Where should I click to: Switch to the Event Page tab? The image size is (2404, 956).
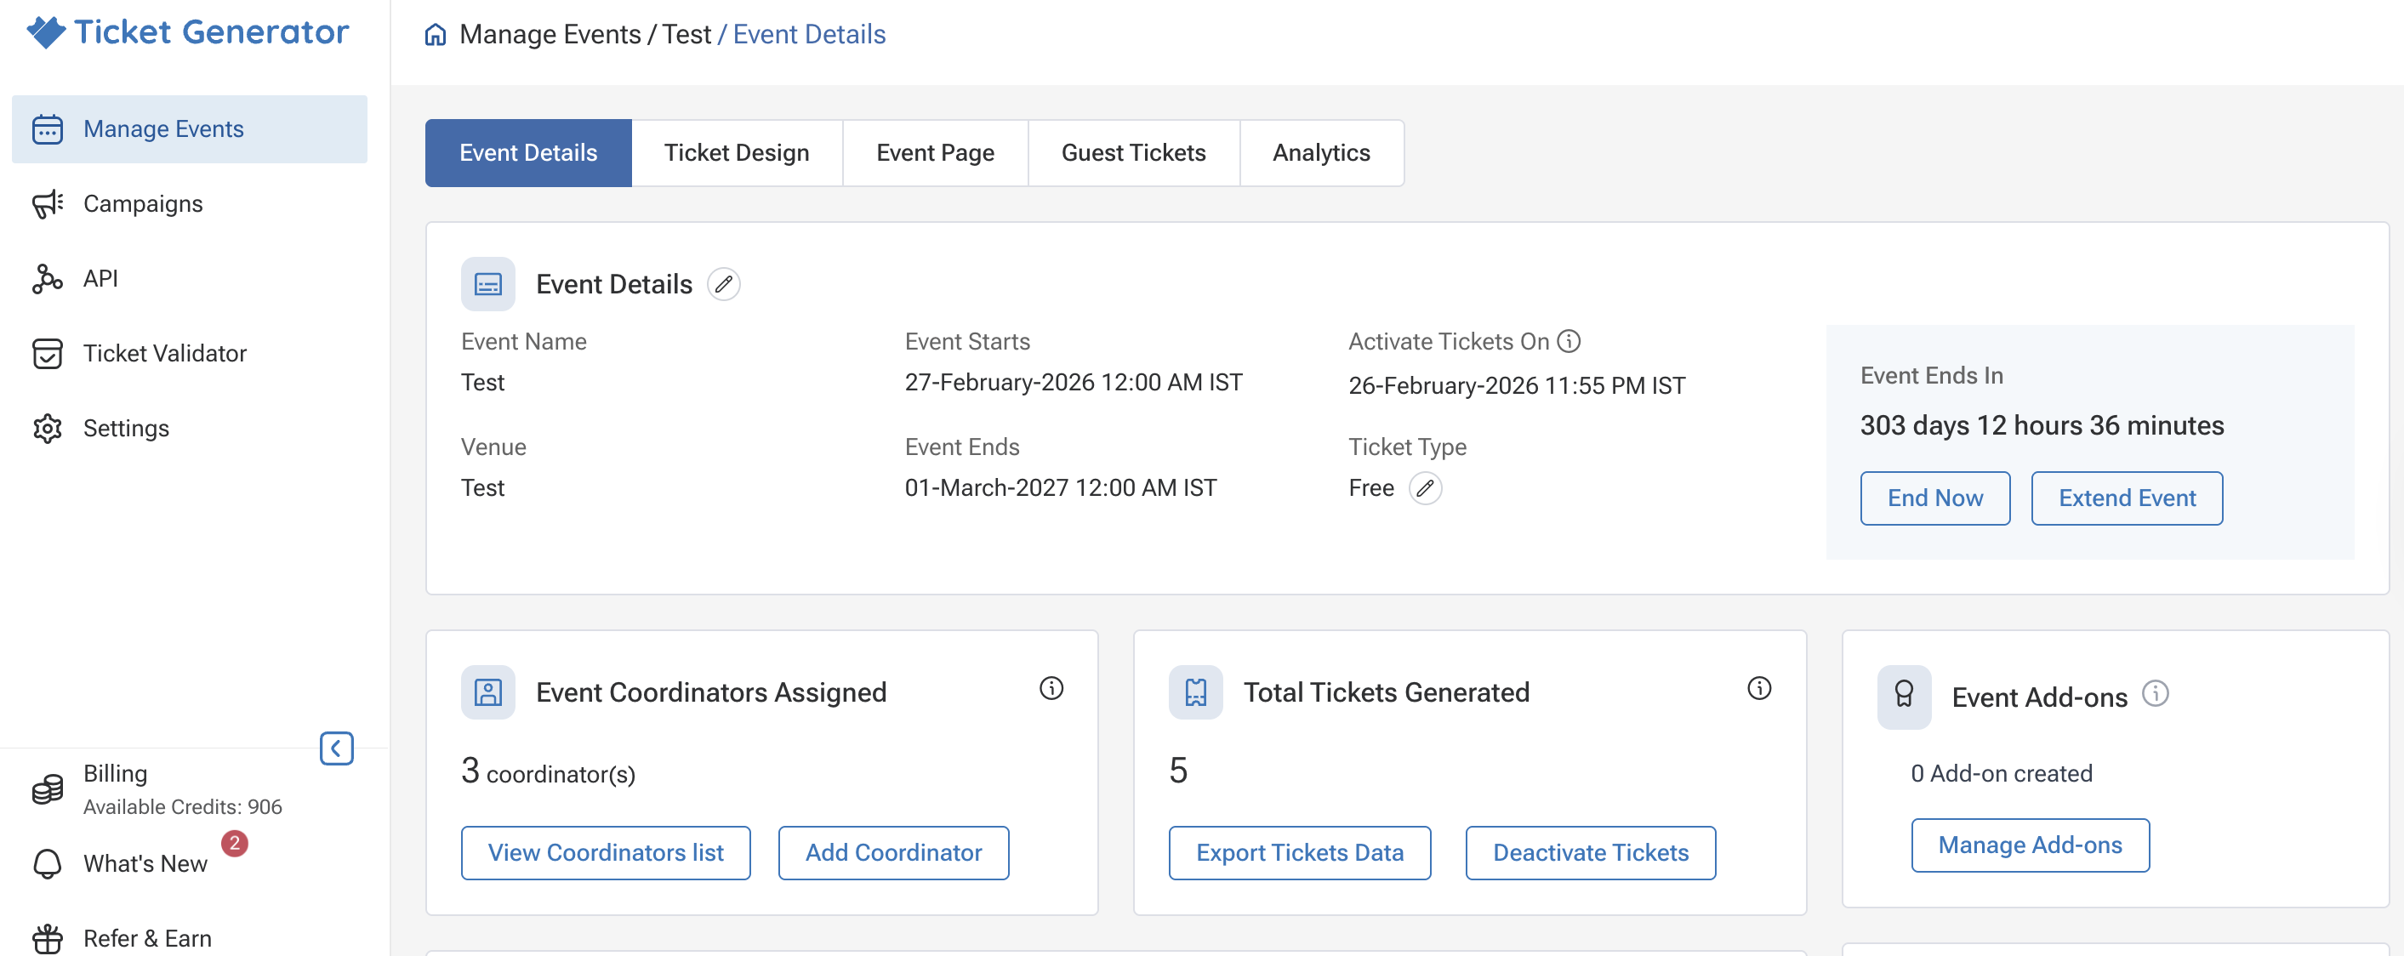[x=935, y=153]
